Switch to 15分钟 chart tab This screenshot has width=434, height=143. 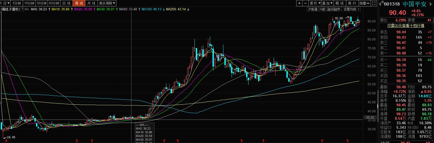[x=29, y=3]
